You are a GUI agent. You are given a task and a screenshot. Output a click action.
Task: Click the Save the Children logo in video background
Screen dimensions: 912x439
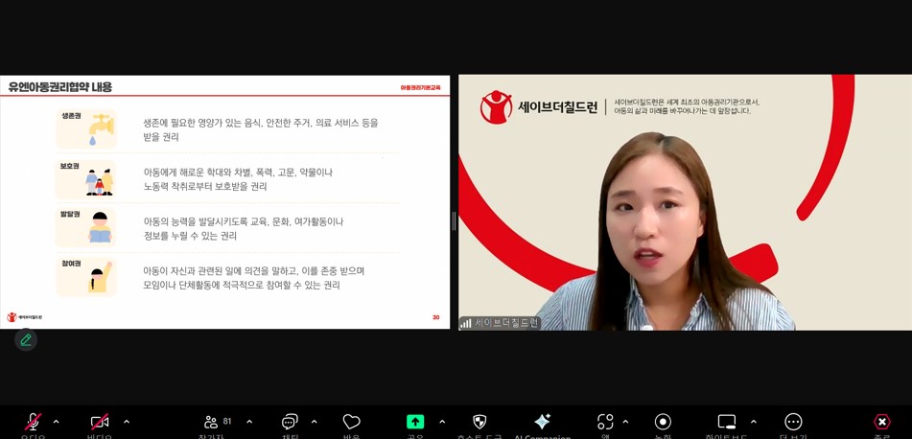[x=496, y=107]
